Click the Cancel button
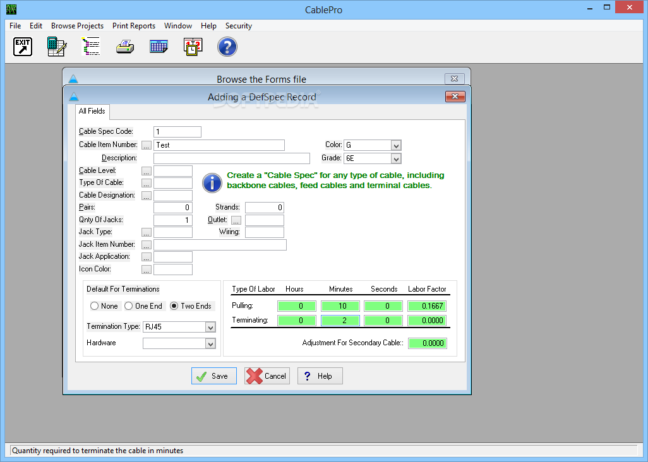Image resolution: width=648 pixels, height=462 pixels. click(x=267, y=376)
